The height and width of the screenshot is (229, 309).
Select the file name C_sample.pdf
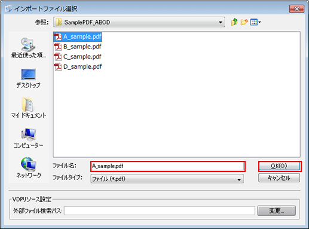82,57
